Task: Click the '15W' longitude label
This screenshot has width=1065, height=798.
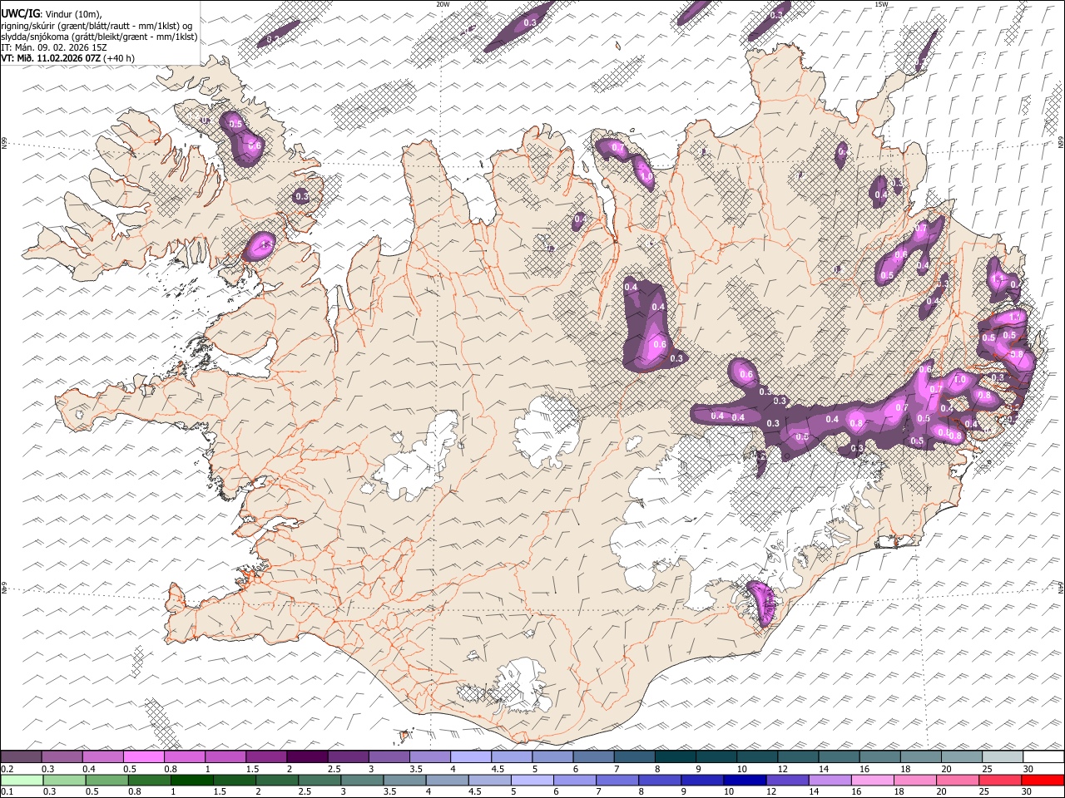Action: click(881, 4)
